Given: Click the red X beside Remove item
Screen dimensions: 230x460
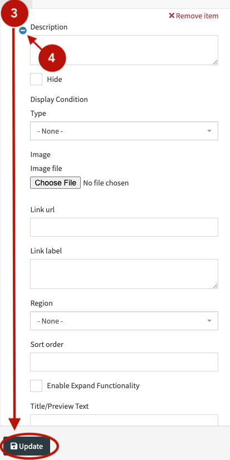Looking at the screenshot, I should [x=172, y=16].
